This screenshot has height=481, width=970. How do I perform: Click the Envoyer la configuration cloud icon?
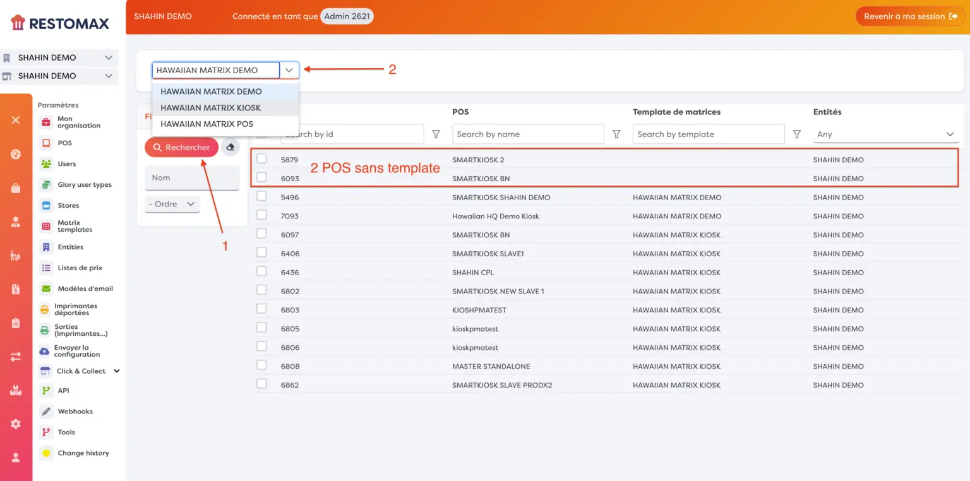pyautogui.click(x=45, y=351)
